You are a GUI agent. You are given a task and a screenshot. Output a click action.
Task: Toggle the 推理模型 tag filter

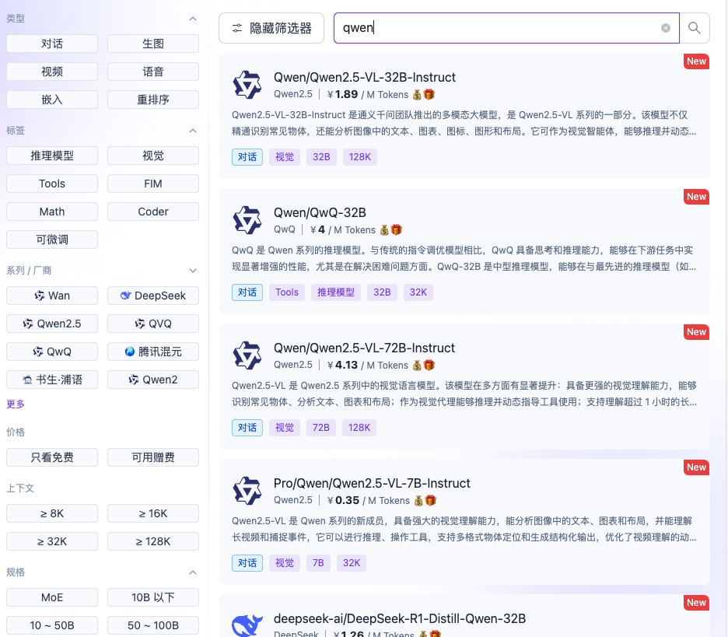tap(52, 156)
